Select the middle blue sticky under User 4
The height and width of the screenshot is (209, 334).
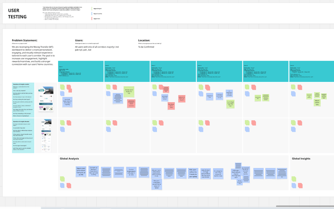pyautogui.click(x=219, y=96)
